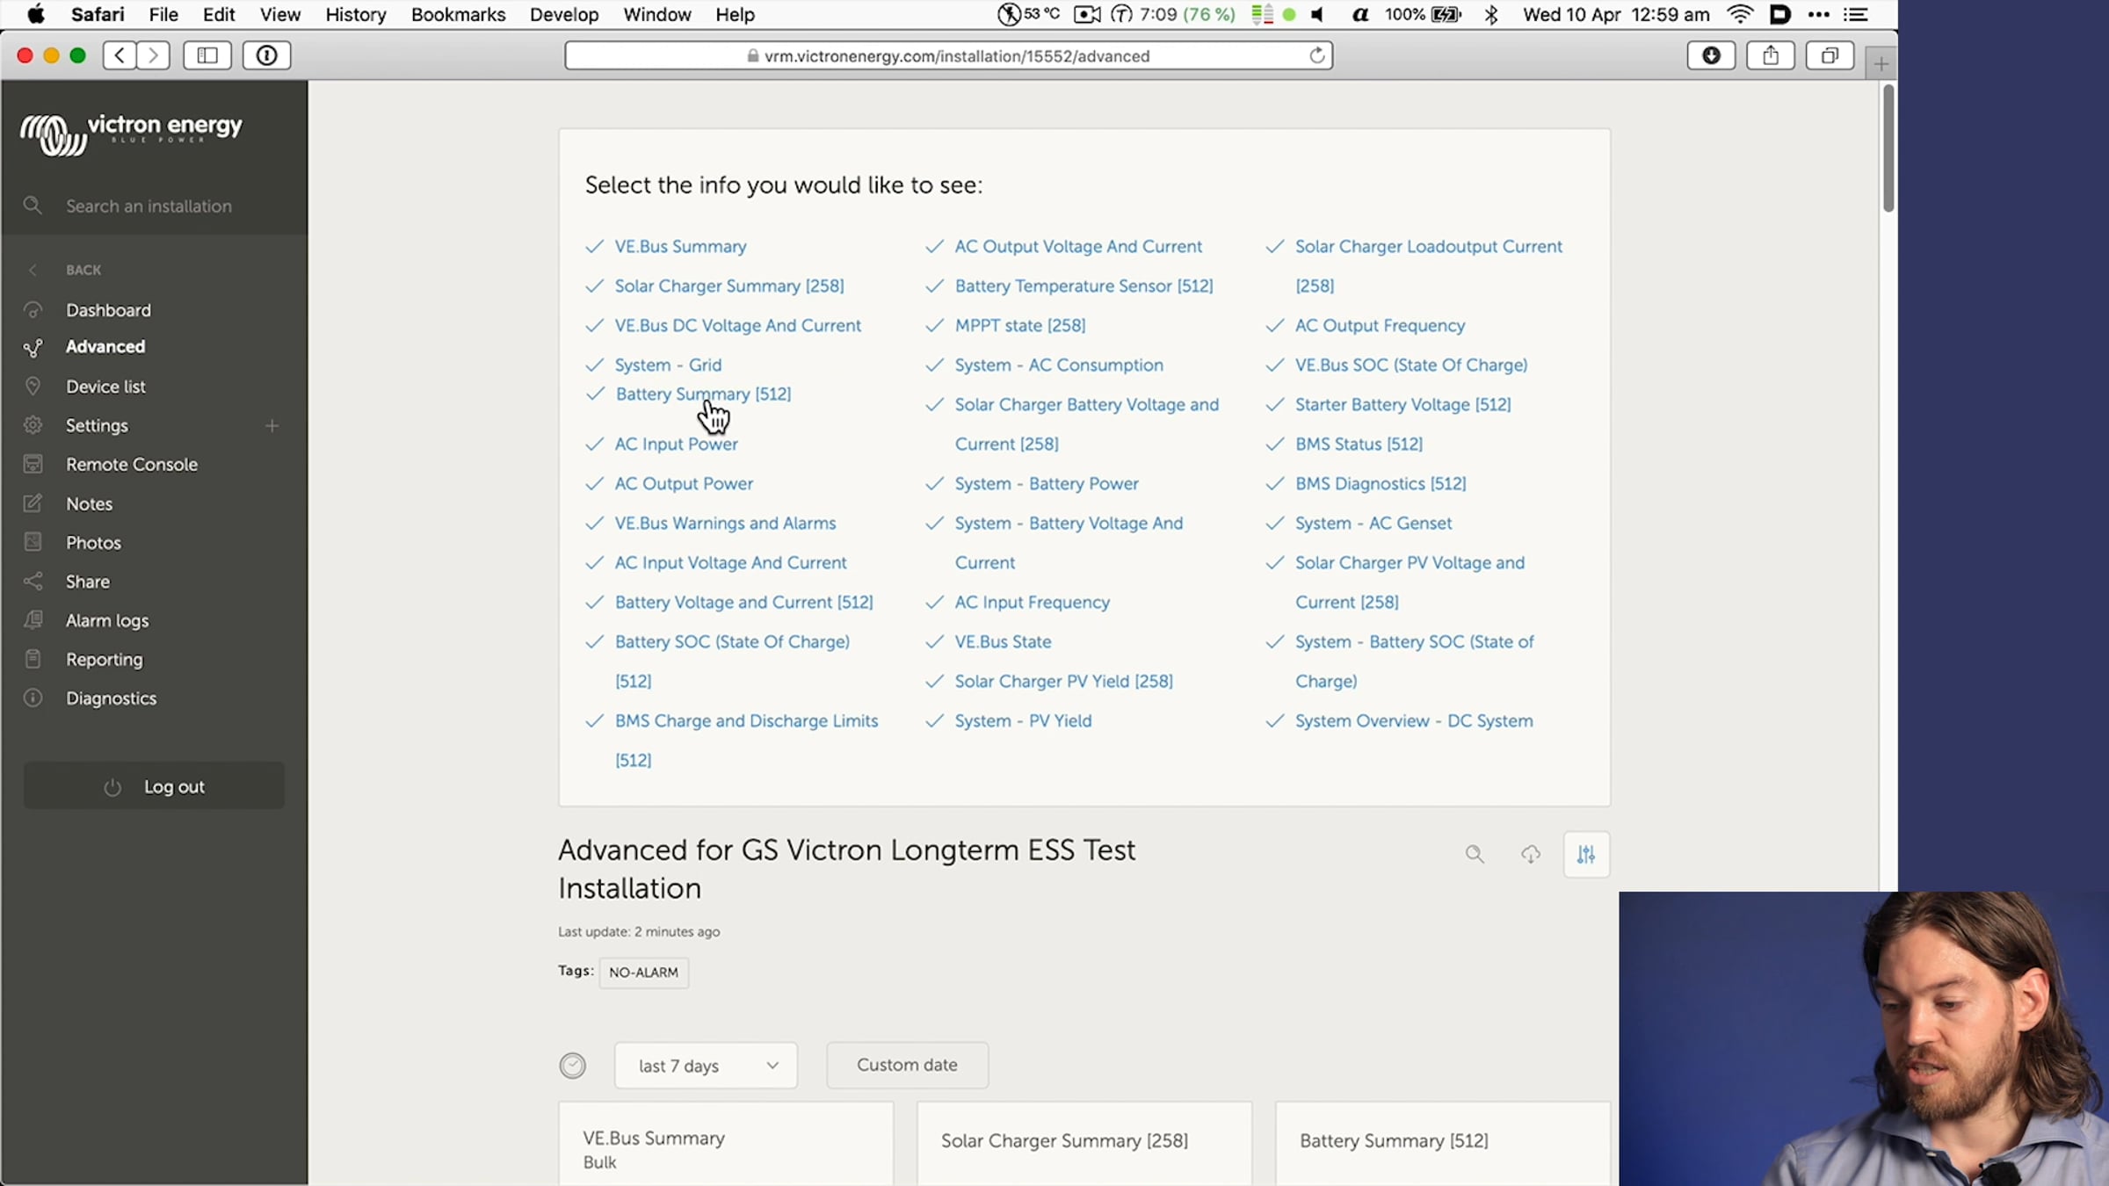
Task: Reload the page with the refresh icon
Action: [1316, 55]
